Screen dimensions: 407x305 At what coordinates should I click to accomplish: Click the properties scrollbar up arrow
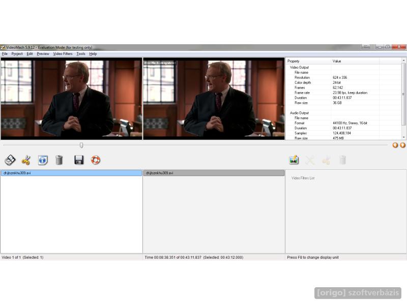403,60
